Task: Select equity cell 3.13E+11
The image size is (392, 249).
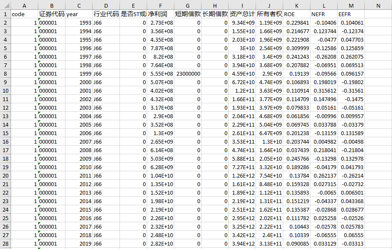Action: click(x=269, y=243)
